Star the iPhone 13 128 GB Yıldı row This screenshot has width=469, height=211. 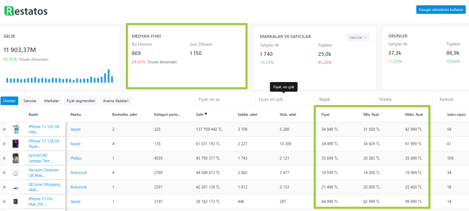[x=4, y=129]
